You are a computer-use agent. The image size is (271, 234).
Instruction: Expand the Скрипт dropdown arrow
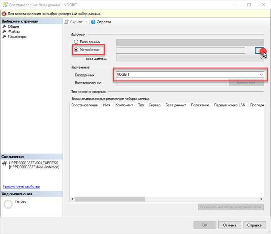coord(86,22)
